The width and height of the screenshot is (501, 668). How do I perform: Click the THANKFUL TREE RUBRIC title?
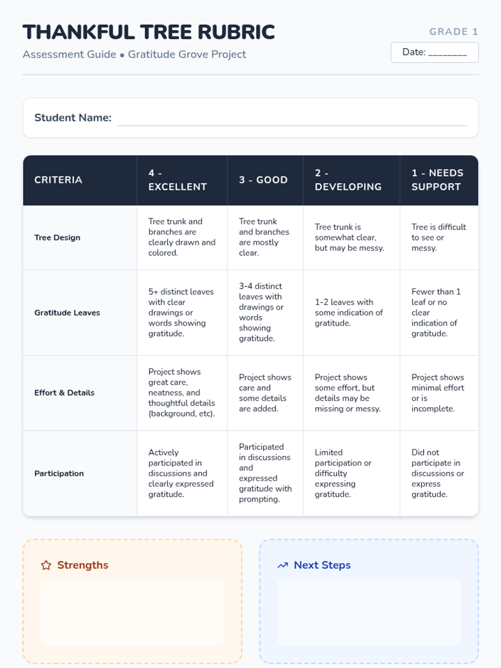click(x=149, y=32)
